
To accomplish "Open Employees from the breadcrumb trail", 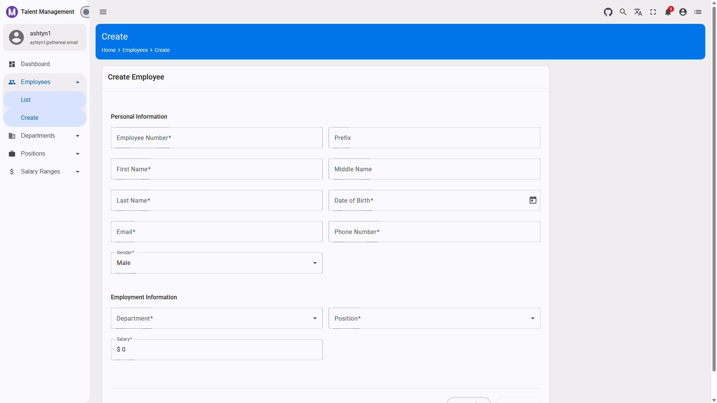I will click(x=135, y=50).
